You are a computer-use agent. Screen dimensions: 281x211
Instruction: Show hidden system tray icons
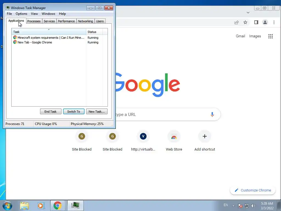pos(233,206)
